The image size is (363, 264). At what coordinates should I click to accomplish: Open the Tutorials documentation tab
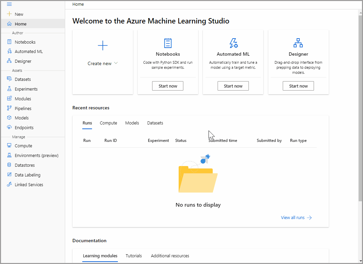coord(134,256)
